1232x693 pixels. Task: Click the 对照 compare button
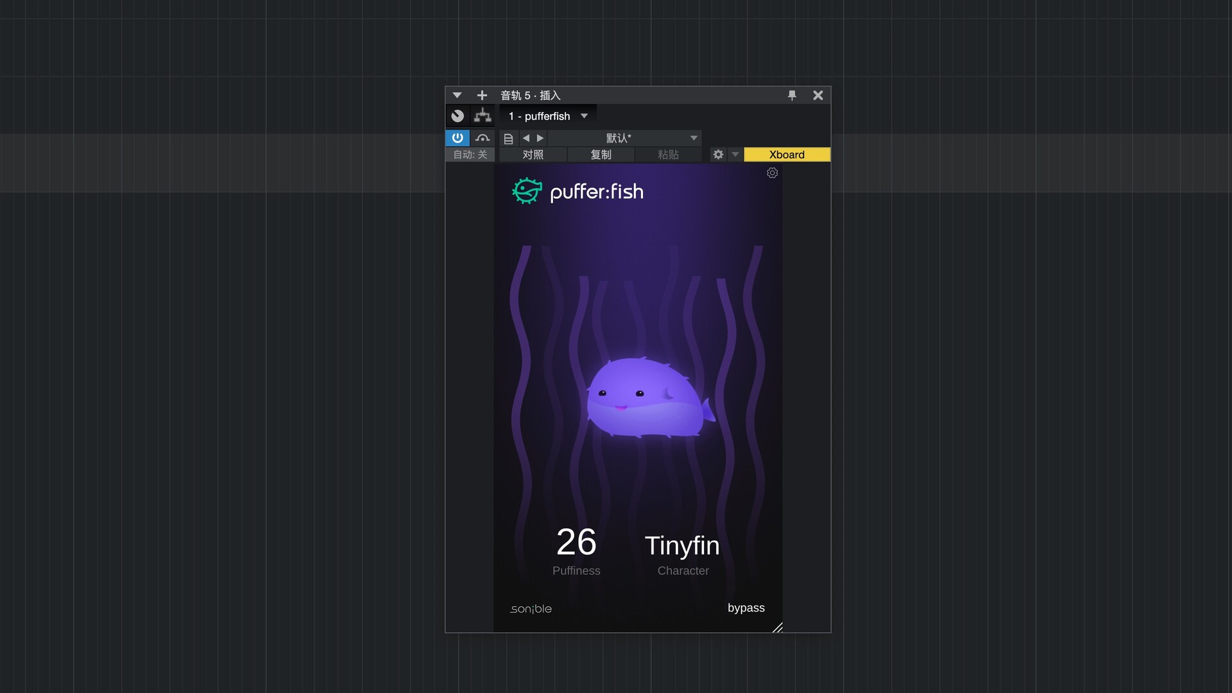533,155
